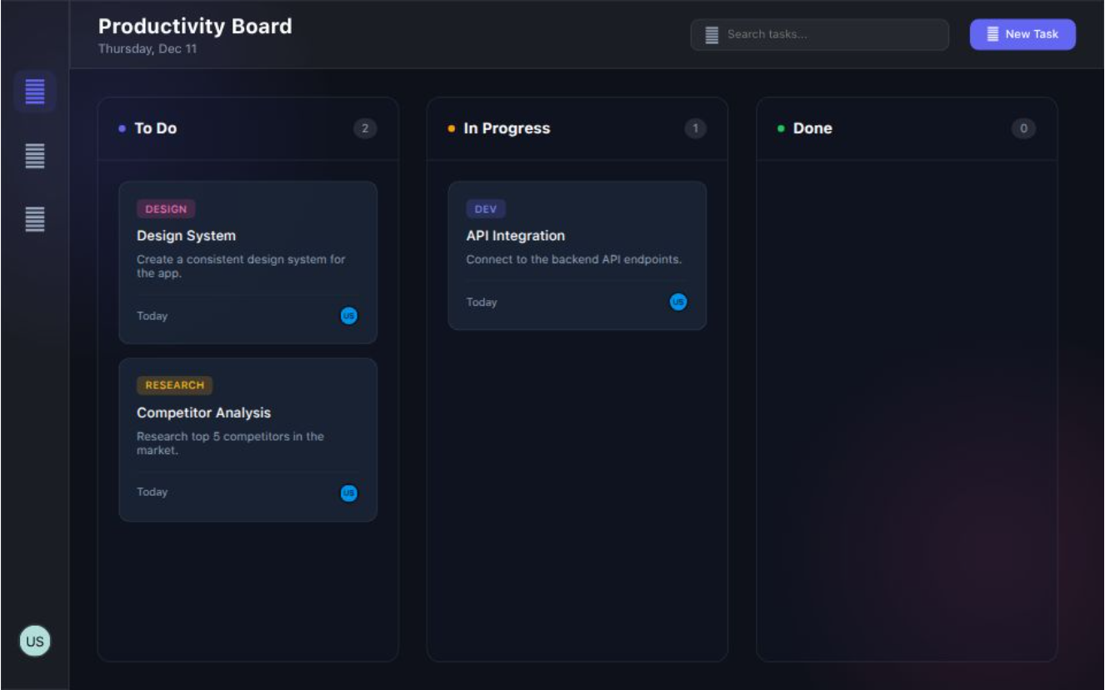Click the New Task button

click(x=1022, y=34)
